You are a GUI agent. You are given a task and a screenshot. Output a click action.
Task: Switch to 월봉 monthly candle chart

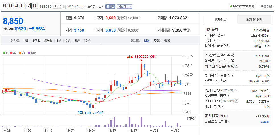point(167,41)
